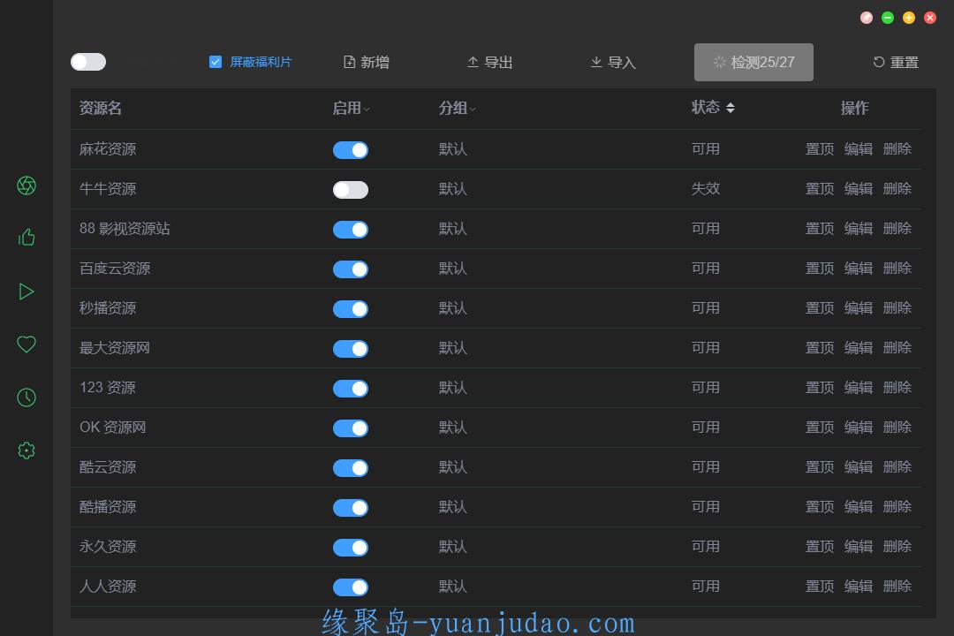The height and width of the screenshot is (636, 954).
Task: Click the 资源名 column header
Action: tap(101, 109)
